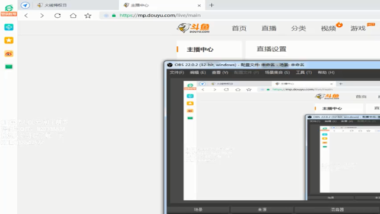Click the green padlock security icon
This screenshot has width=380, height=214.
(x=113, y=15)
